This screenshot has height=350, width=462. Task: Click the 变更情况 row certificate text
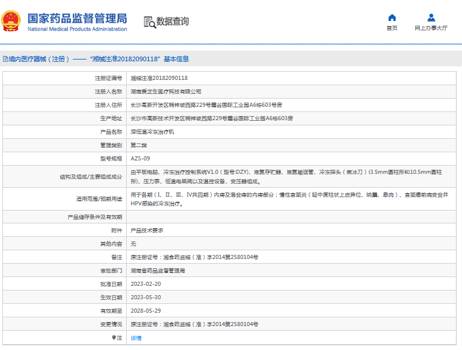tap(194, 324)
